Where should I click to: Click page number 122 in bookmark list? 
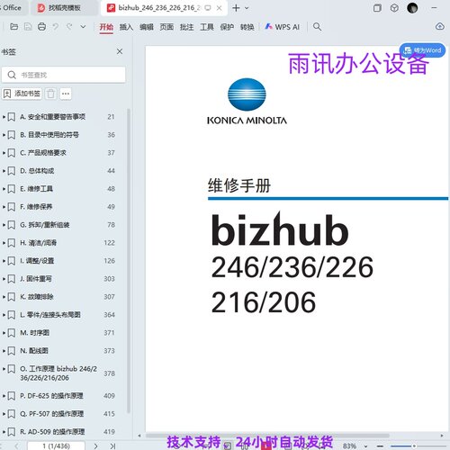(110, 243)
